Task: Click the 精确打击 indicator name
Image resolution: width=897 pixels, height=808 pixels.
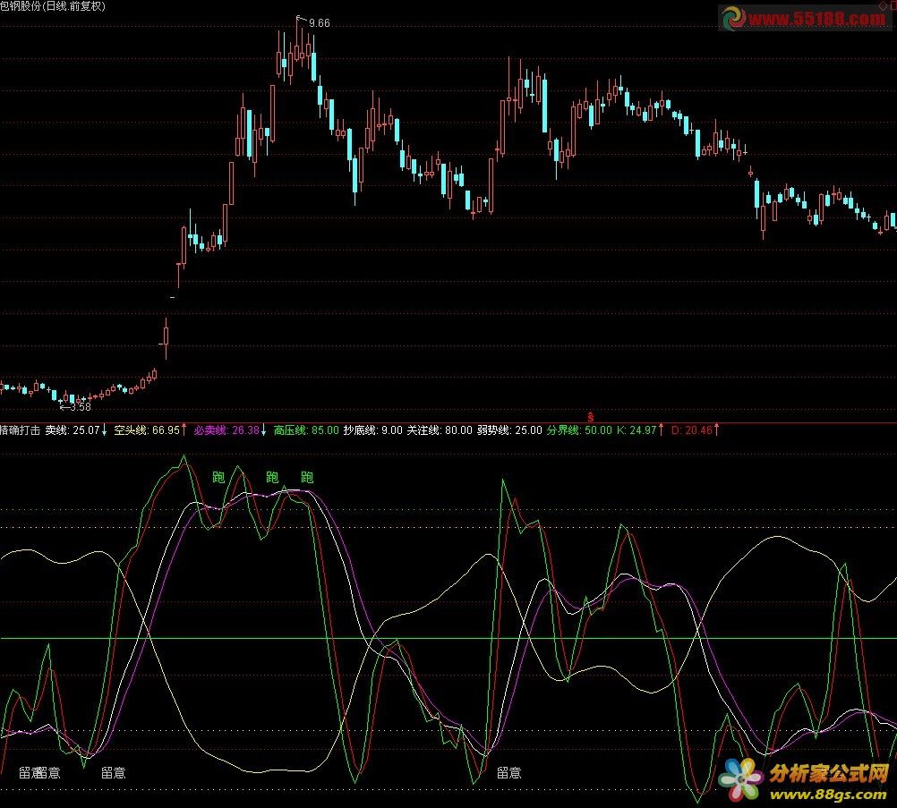Action: 20,430
